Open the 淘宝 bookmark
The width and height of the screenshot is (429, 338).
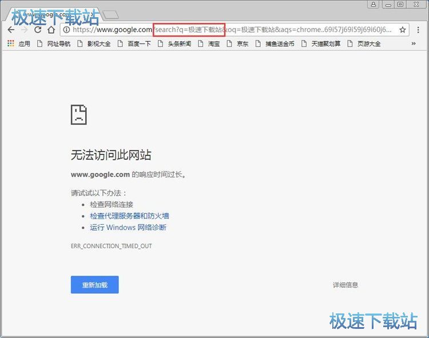[x=209, y=44]
